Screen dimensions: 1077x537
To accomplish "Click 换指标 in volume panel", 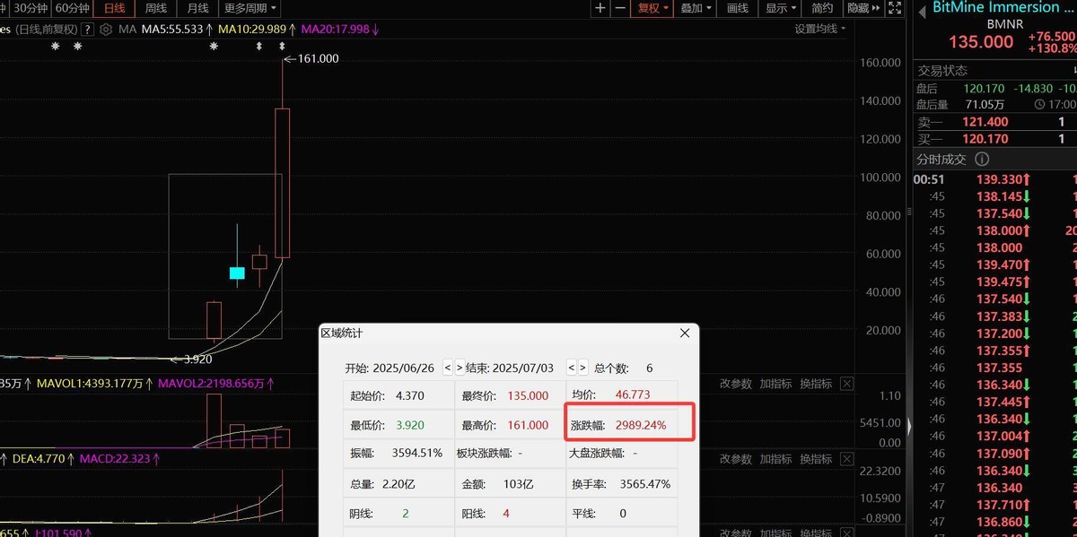I will pyautogui.click(x=815, y=384).
